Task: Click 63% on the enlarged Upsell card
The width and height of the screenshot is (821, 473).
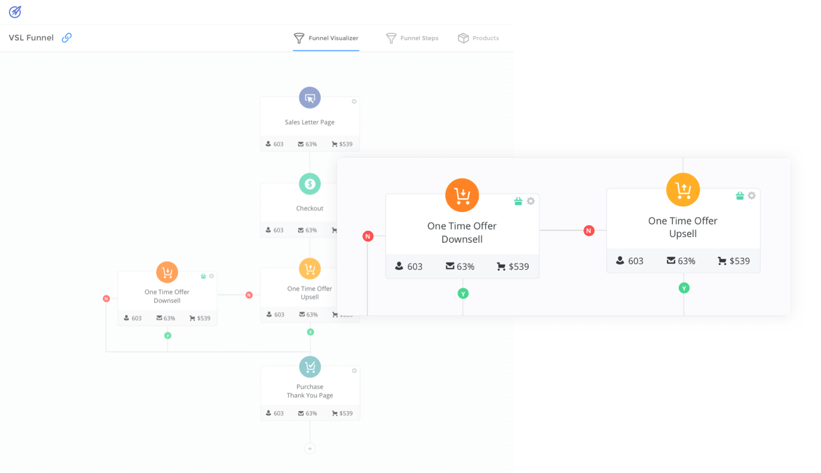Action: pos(681,261)
